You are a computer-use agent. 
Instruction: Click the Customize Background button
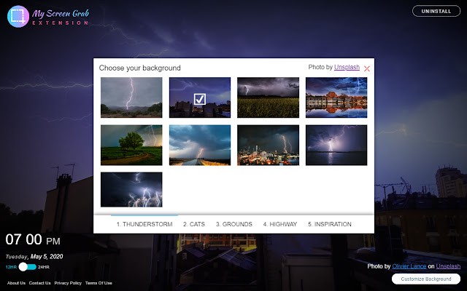[x=426, y=279]
